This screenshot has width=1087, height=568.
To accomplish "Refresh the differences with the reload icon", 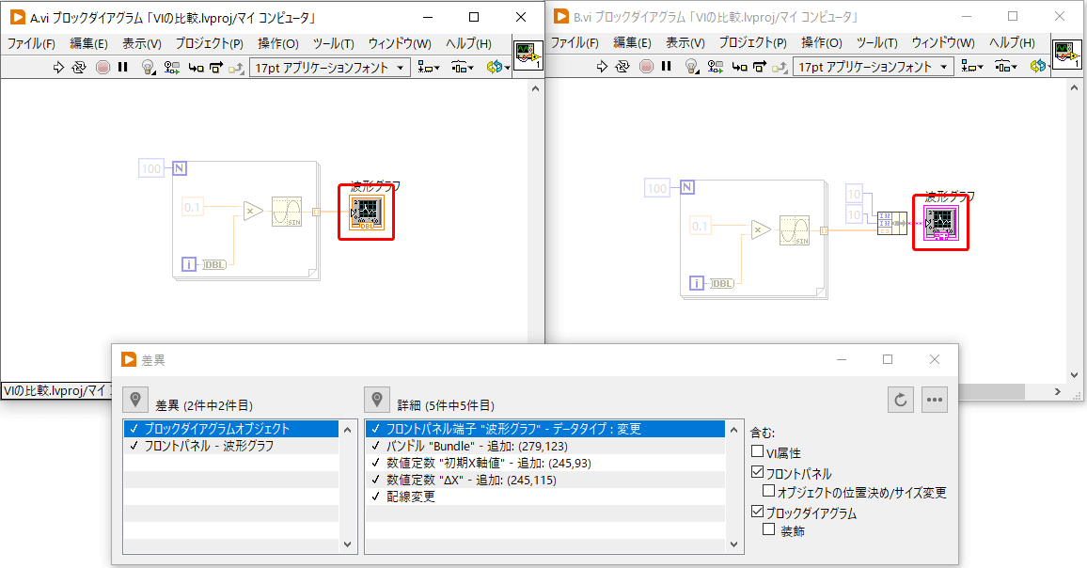I will 900,399.
